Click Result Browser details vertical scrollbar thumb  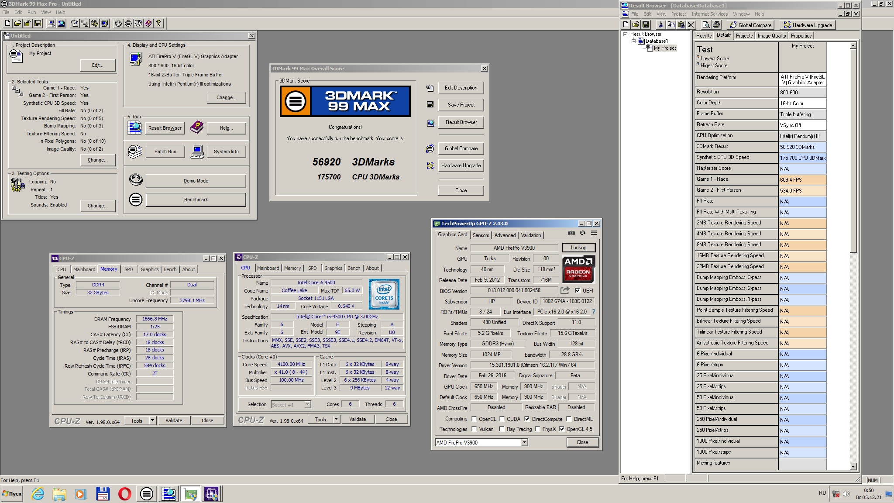[x=853, y=151]
